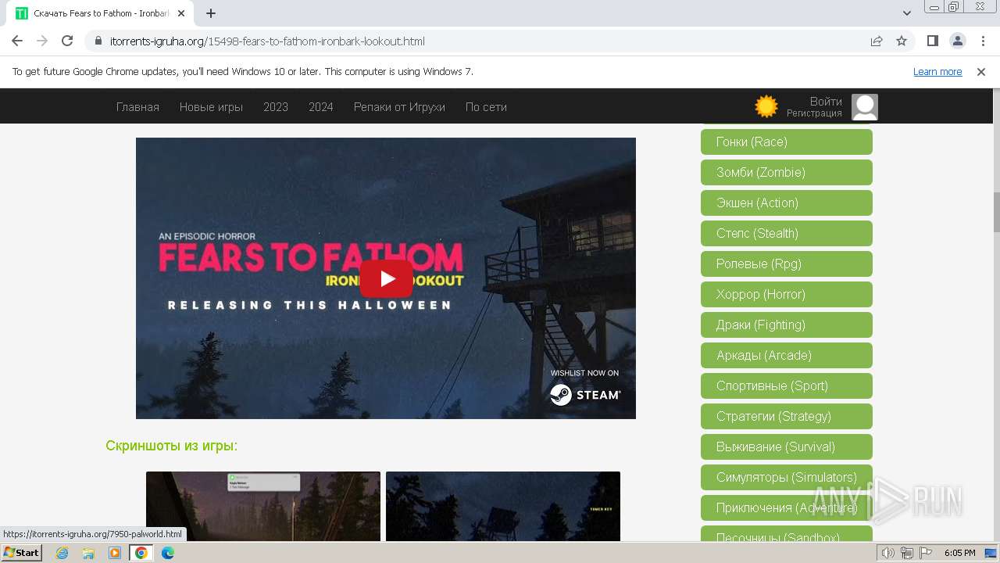1000x563 pixels.
Task: Select Гонки (Race) category
Action: tap(787, 142)
